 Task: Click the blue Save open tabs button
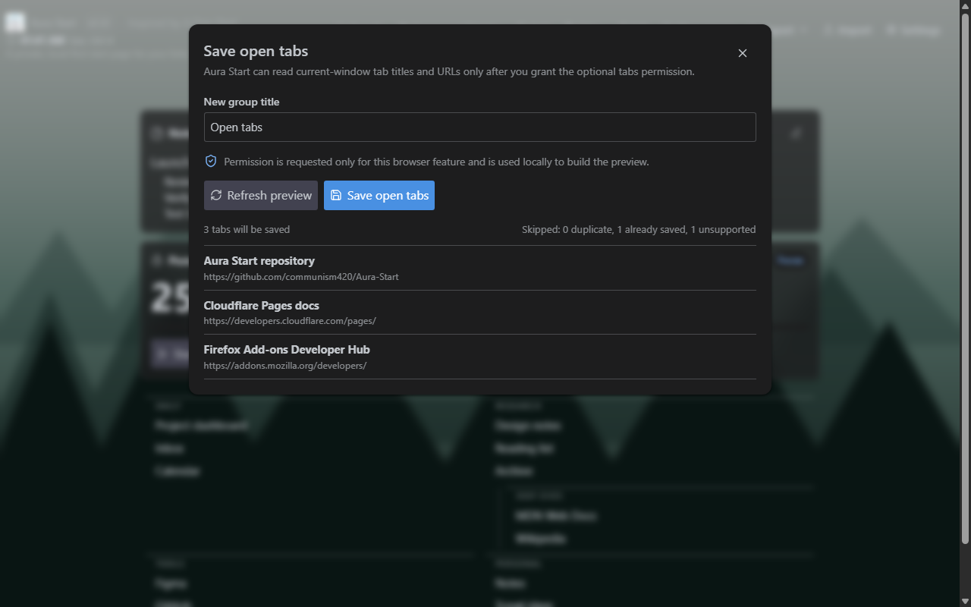379,195
